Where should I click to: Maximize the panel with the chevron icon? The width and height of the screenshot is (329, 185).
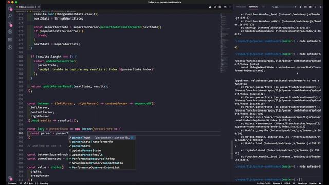[316, 7]
